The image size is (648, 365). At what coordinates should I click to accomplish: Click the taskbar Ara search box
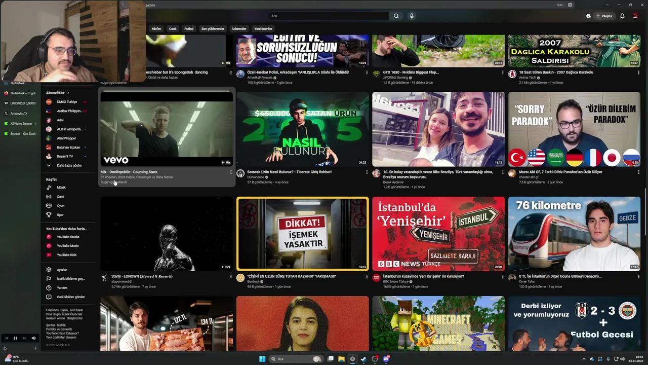(x=296, y=359)
